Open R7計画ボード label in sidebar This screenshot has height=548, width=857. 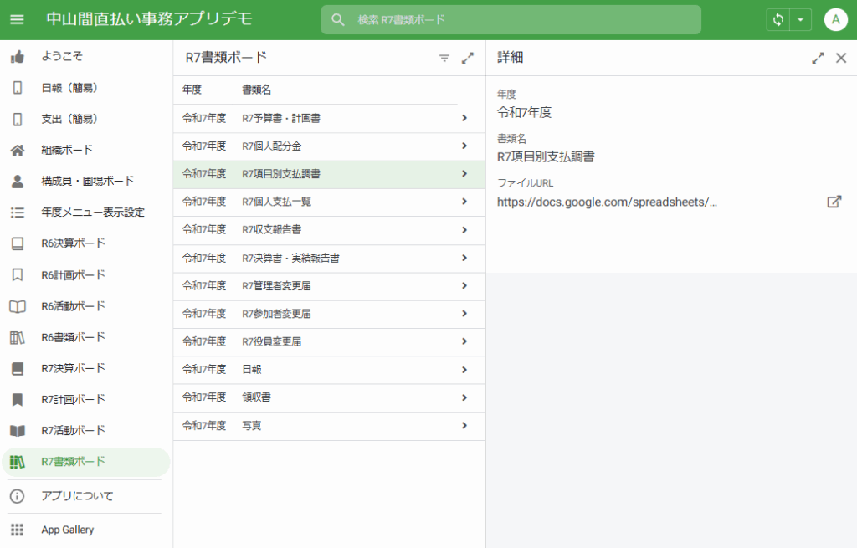click(x=73, y=400)
